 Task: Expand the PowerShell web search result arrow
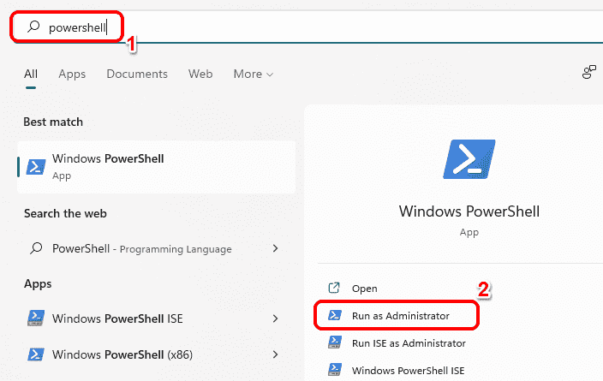275,248
